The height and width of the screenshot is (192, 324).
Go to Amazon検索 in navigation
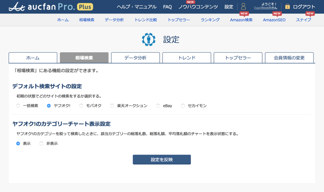(241, 20)
